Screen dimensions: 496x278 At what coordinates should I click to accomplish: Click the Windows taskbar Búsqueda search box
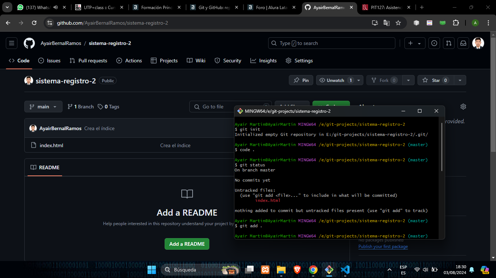point(201,270)
